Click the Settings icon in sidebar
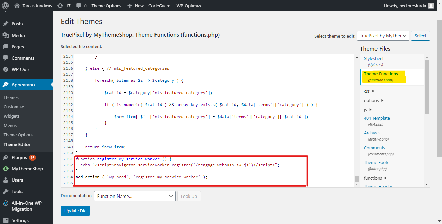 point(6,220)
